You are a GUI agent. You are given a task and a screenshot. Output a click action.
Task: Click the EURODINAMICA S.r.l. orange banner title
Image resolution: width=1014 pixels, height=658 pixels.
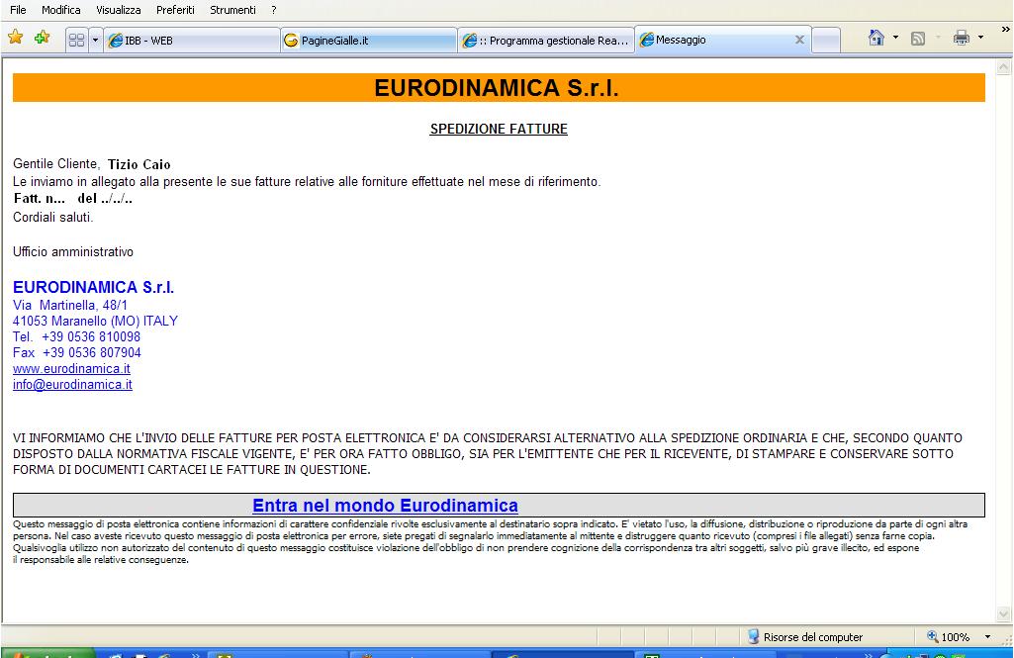(497, 87)
